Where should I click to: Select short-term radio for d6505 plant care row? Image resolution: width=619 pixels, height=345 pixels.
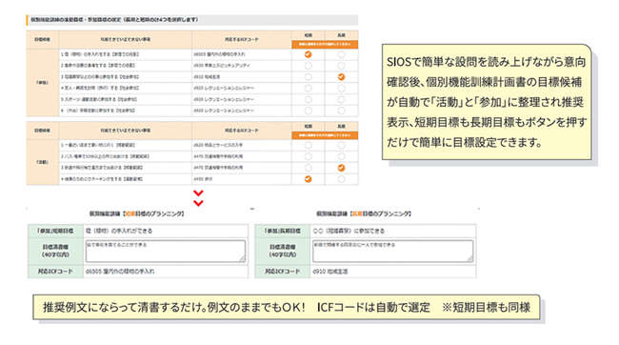click(308, 54)
